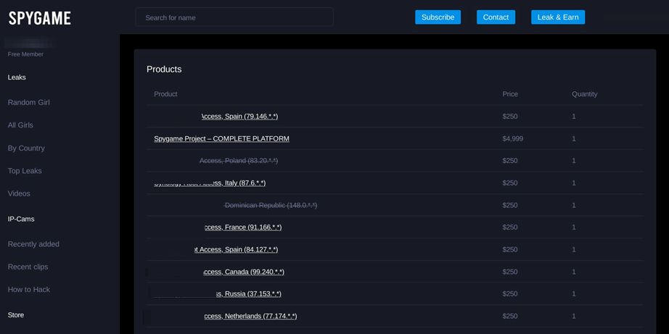The width and height of the screenshot is (669, 334).
Task: Select the Leaks sidebar heading
Action: [x=17, y=77]
